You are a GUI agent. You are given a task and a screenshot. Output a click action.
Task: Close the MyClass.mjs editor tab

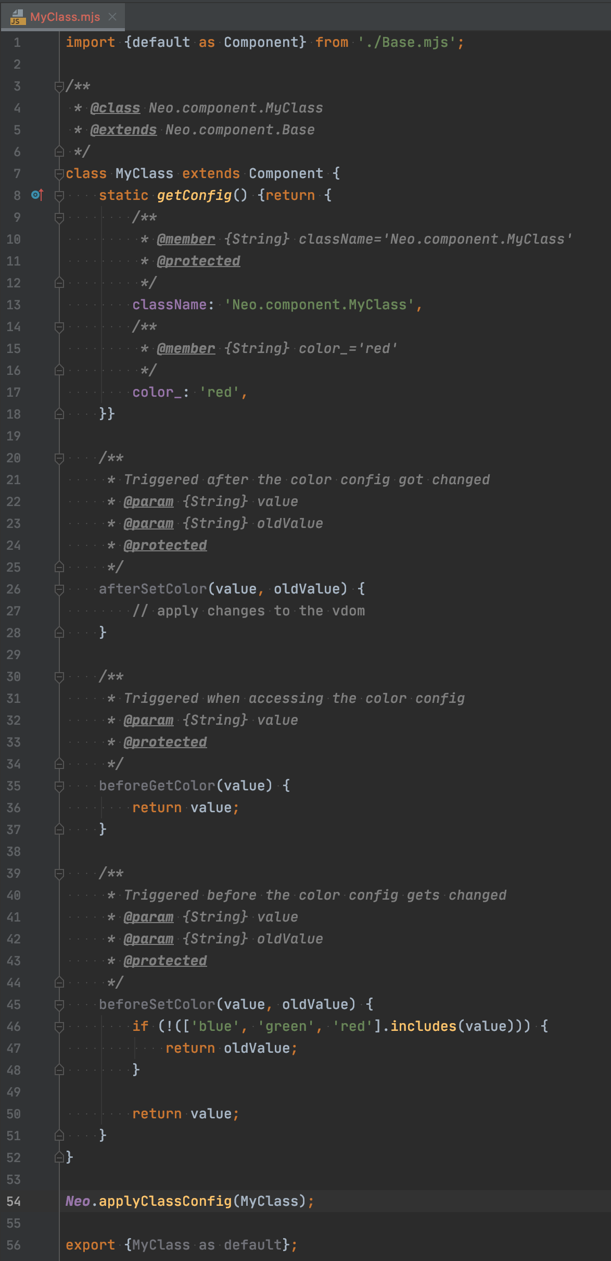click(112, 17)
